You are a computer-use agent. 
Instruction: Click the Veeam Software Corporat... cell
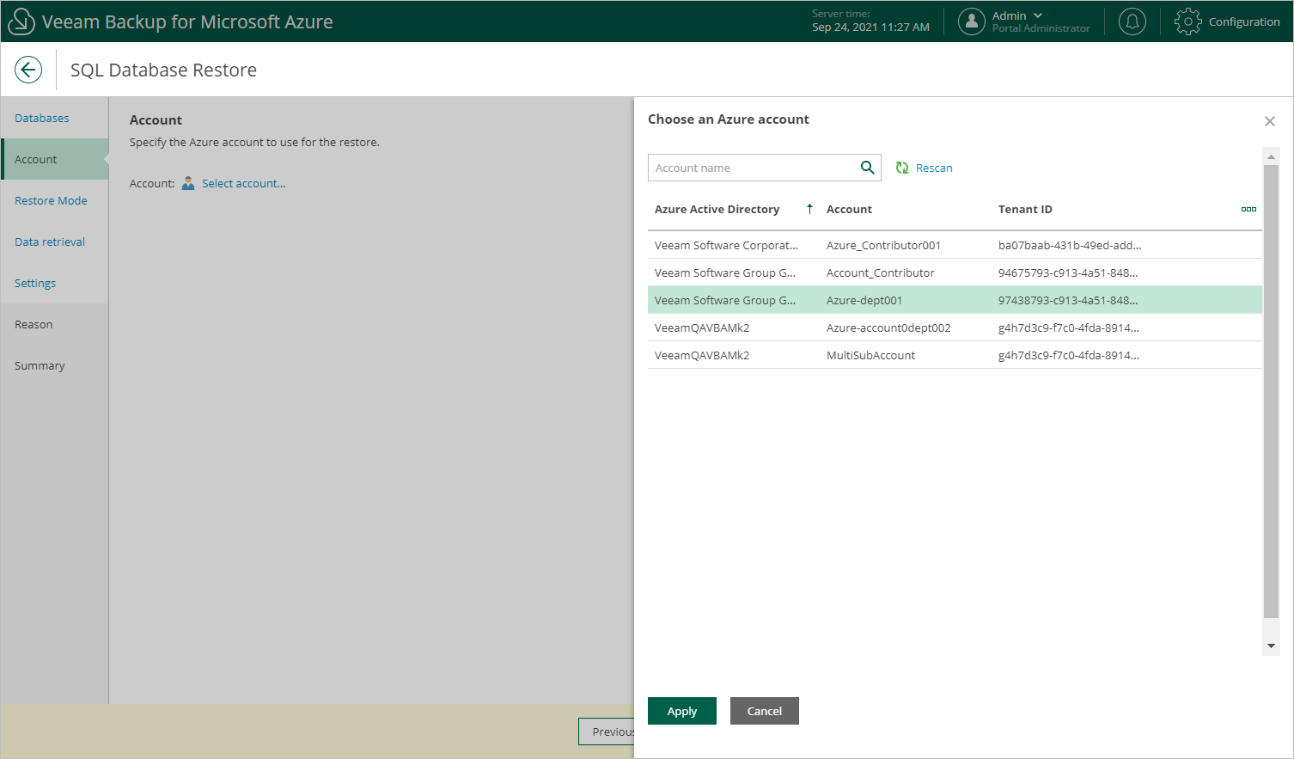pos(726,245)
